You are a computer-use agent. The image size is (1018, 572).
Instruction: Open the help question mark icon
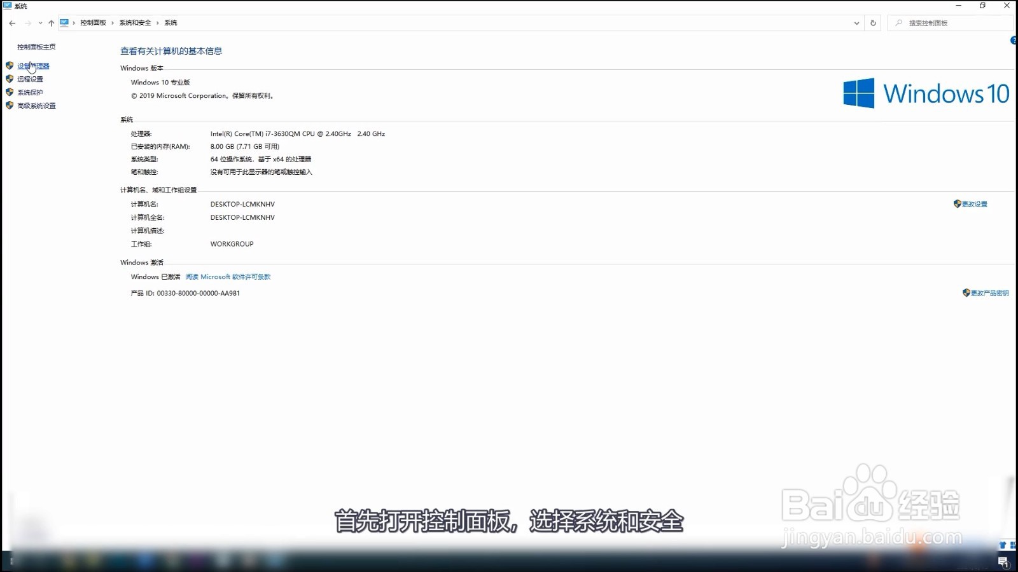coord(1014,41)
